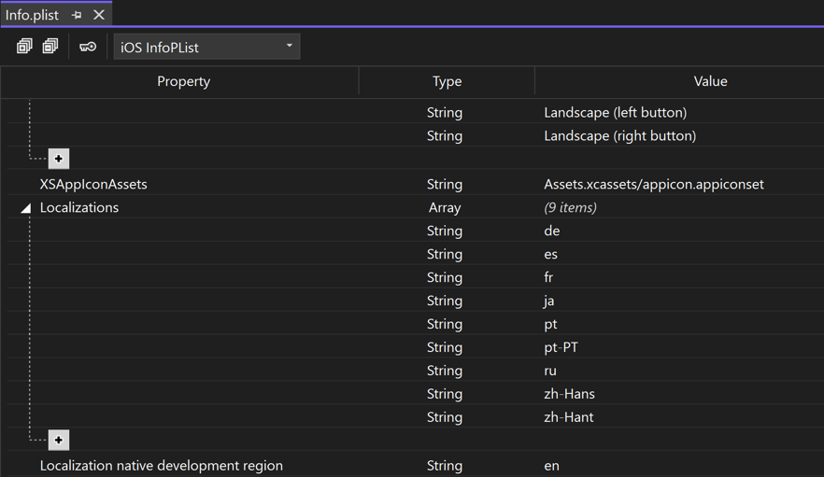The height and width of the screenshot is (477, 824).
Task: Select the 'zh-Hans' localization value
Action: click(570, 394)
